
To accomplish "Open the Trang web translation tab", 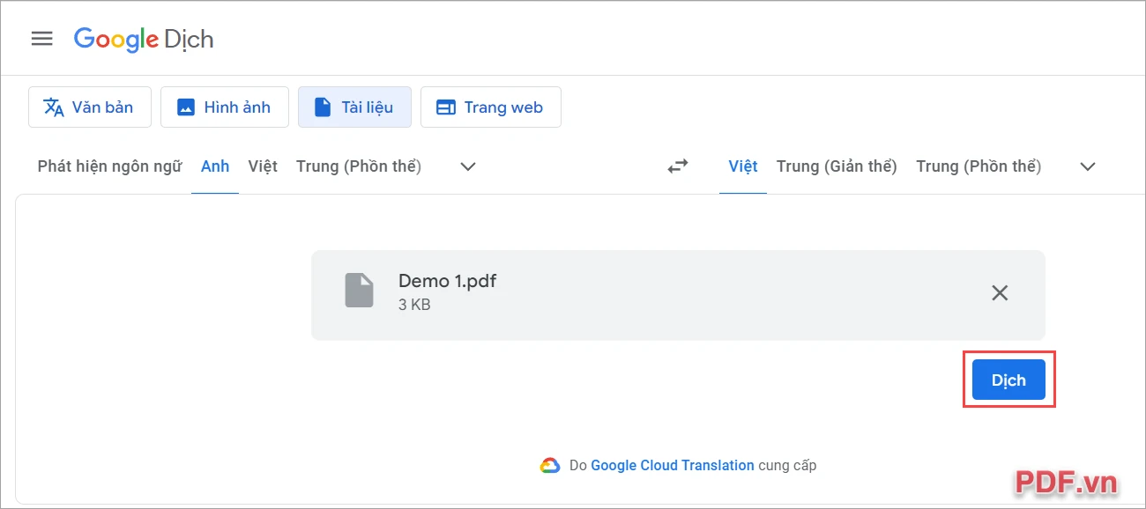I will (x=491, y=107).
